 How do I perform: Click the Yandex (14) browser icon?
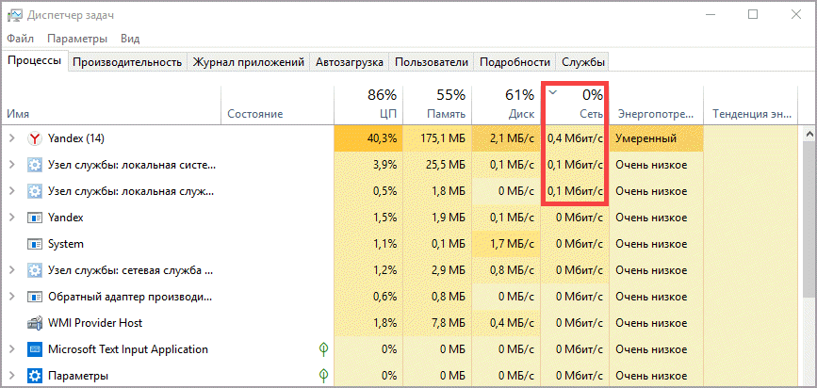pos(35,138)
